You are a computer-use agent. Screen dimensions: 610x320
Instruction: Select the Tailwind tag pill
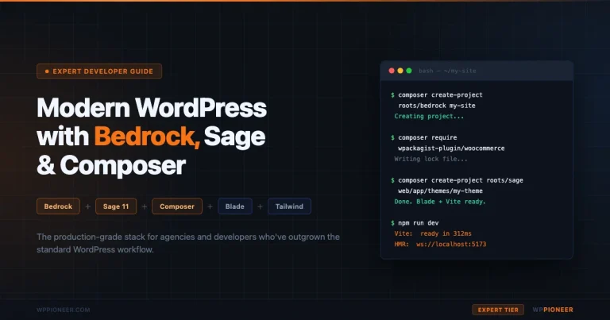coord(289,206)
